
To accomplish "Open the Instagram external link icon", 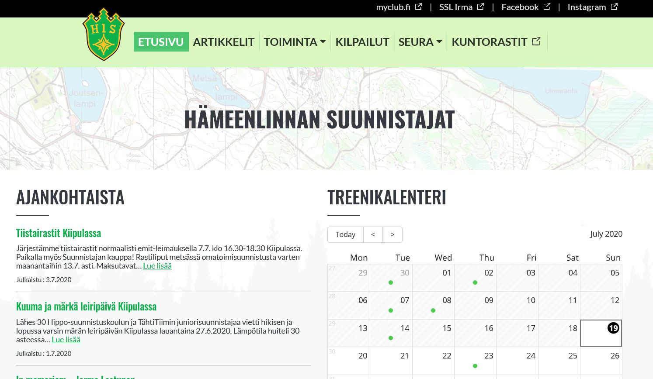I will tap(614, 6).
